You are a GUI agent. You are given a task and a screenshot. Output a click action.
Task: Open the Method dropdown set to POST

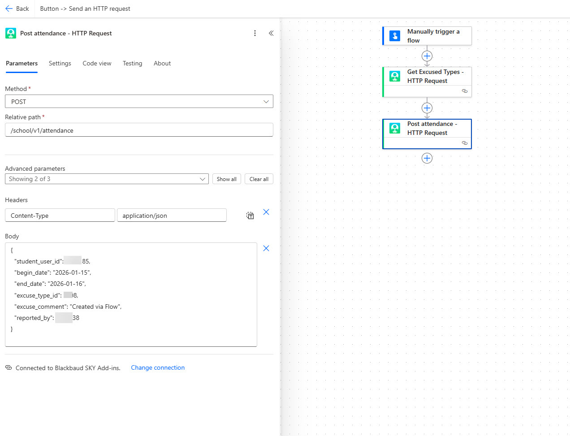click(139, 101)
